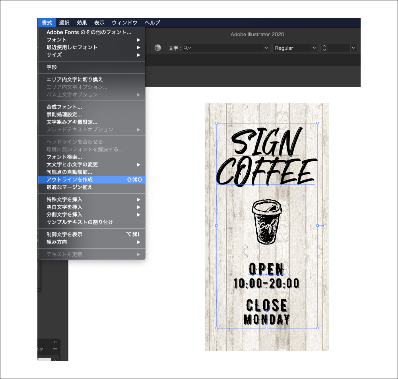Open 文字組みアキ量設定 dialog

tap(91, 122)
